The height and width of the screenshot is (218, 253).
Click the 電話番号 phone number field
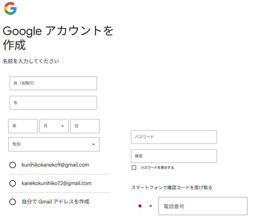tap(203, 206)
